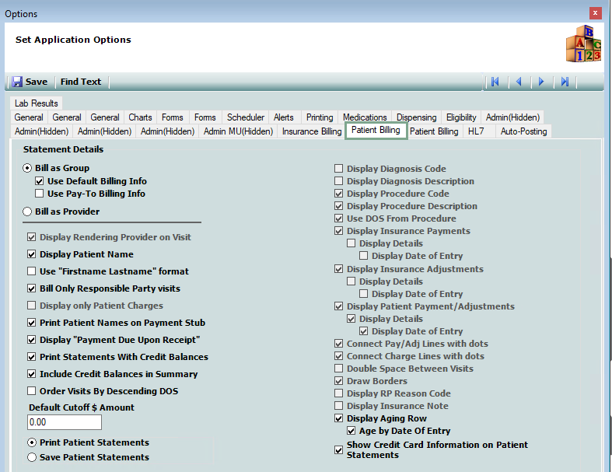This screenshot has width=612, height=472.
Task: Choose Save Patient Statements option
Action: (x=32, y=457)
